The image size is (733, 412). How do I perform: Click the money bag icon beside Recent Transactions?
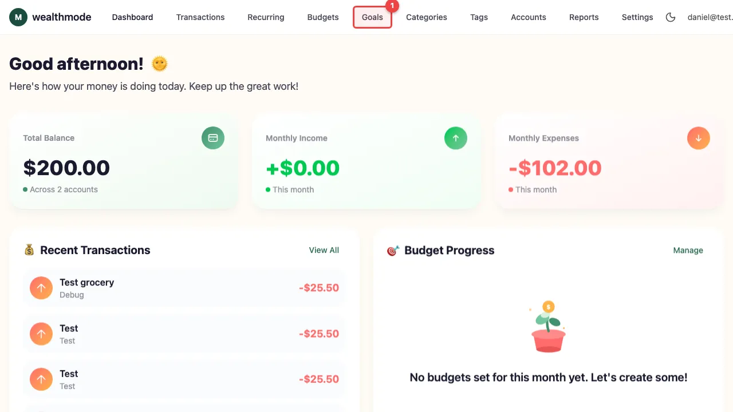[x=29, y=250]
